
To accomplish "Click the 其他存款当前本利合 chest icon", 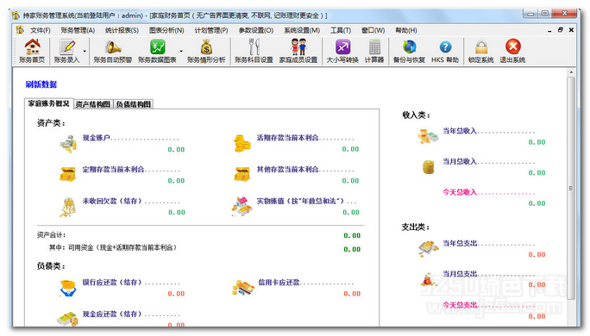I will pyautogui.click(x=242, y=174).
